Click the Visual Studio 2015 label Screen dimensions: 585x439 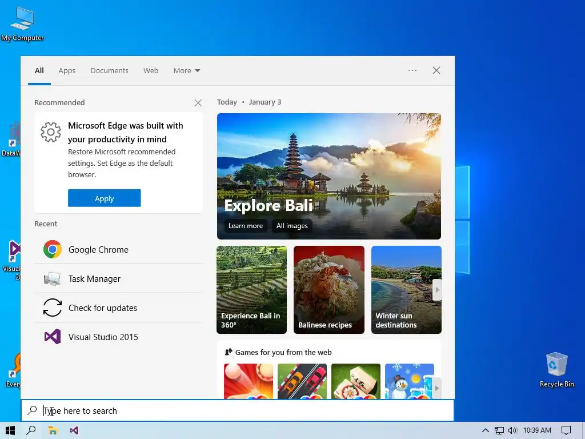[x=103, y=337]
